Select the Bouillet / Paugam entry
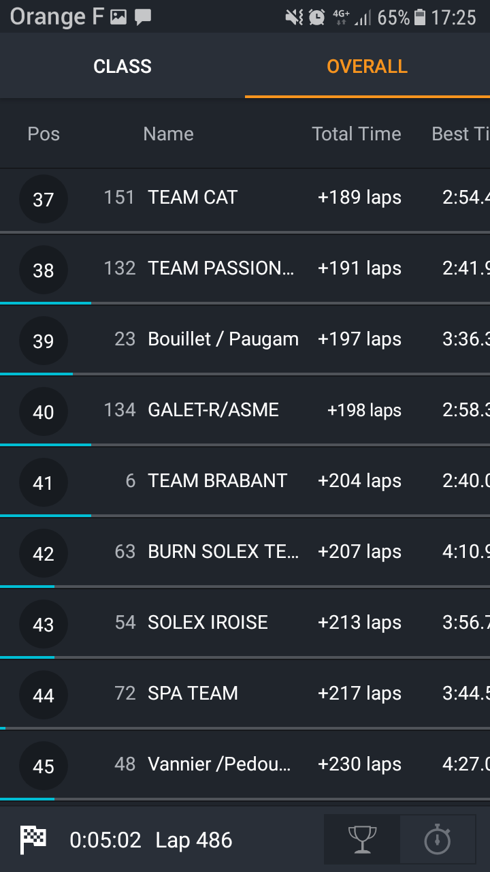 click(223, 339)
